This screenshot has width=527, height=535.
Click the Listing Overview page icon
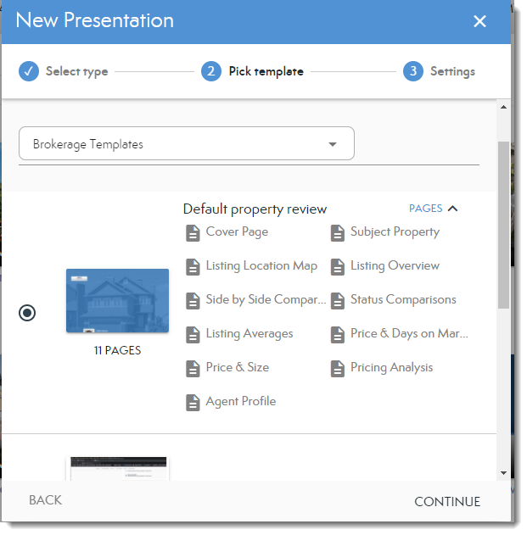pyautogui.click(x=338, y=266)
